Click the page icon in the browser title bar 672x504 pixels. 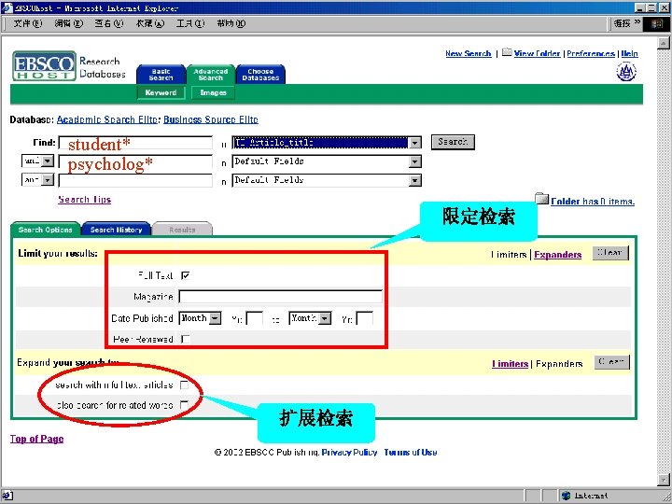tap(7, 7)
